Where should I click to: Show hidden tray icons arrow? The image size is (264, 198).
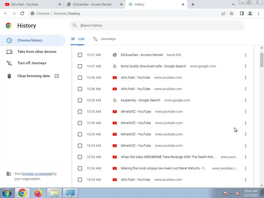coord(219,193)
